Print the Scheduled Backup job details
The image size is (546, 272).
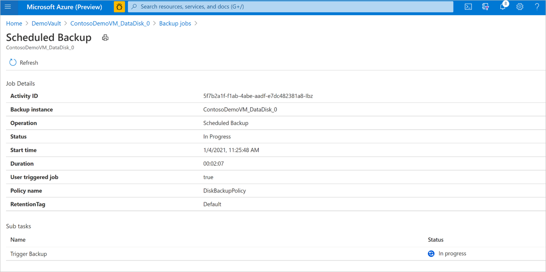(x=105, y=37)
